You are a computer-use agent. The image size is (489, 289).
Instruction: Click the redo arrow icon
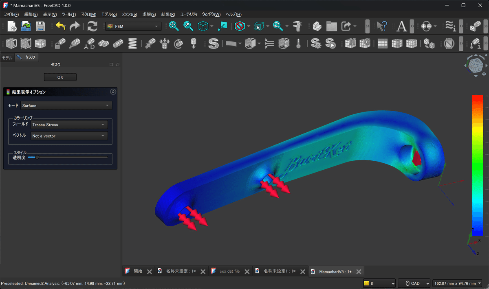tap(75, 26)
